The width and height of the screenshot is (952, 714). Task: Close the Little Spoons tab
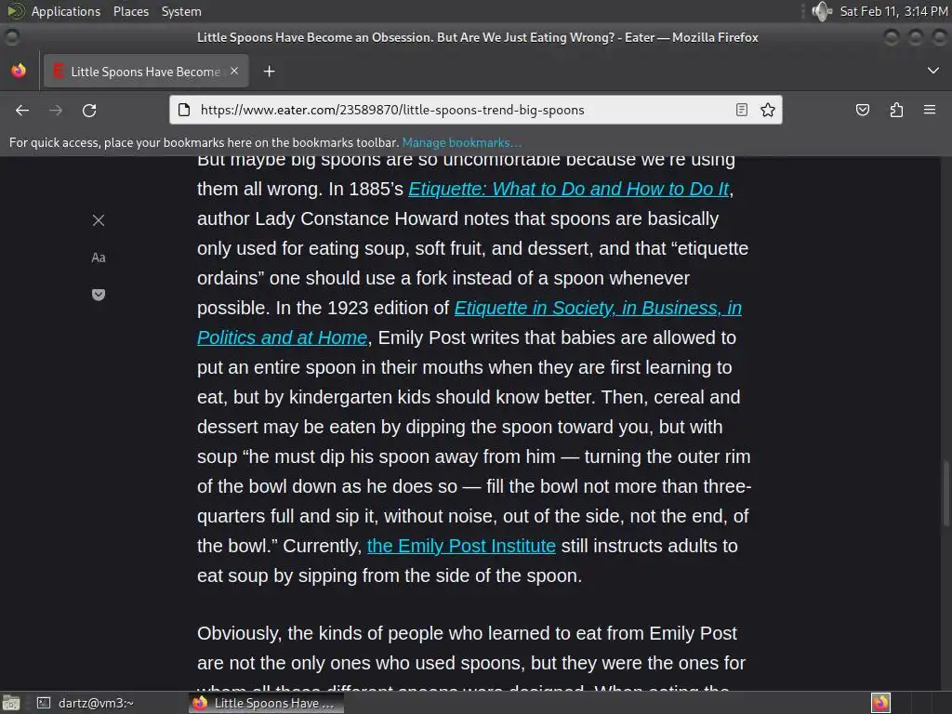(234, 71)
